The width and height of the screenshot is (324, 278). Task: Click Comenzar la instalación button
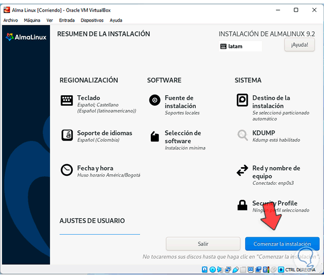pos(282,244)
